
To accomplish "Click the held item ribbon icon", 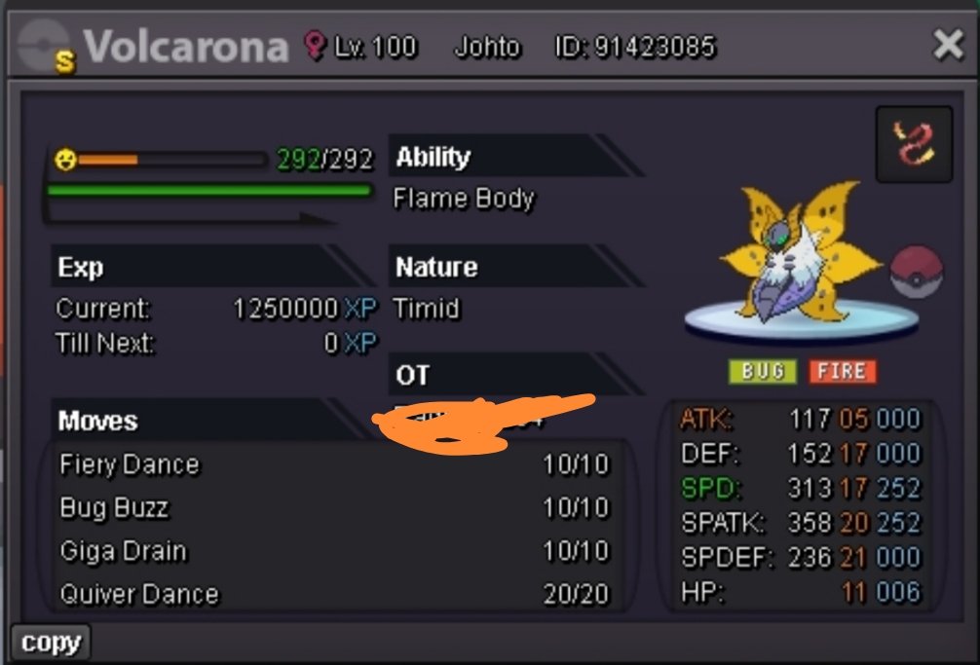I will [914, 144].
